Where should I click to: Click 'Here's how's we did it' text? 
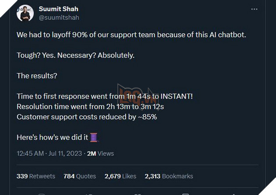(x=53, y=137)
